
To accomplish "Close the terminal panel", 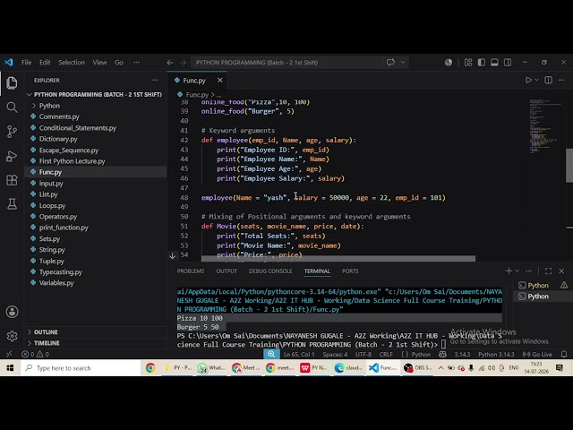I will click(561, 271).
